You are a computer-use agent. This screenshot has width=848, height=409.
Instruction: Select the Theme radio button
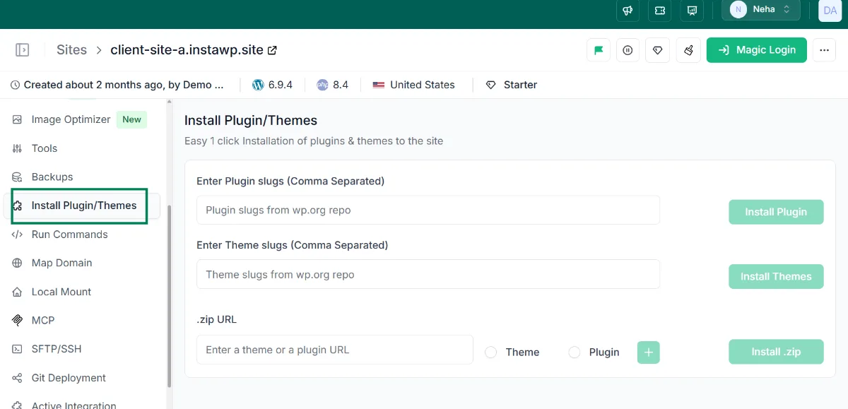click(490, 352)
